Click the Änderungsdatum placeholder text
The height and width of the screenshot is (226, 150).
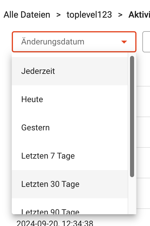tap(53, 42)
